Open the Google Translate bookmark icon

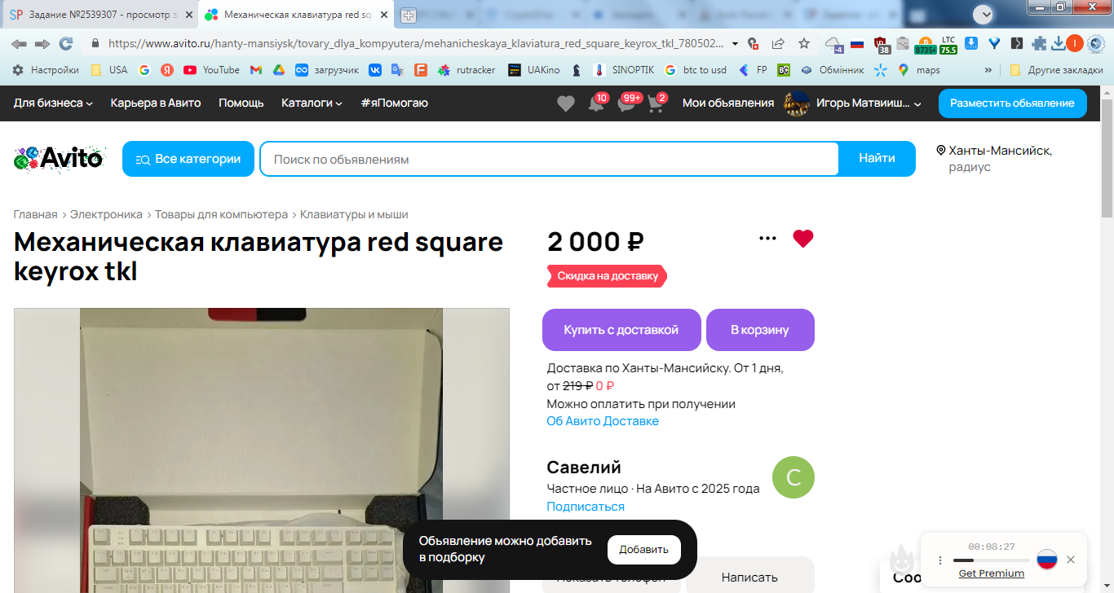pyautogui.click(x=398, y=70)
